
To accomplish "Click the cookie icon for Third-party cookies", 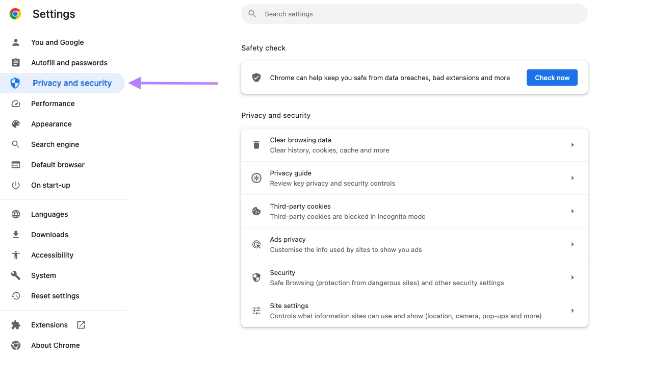I will 256,211.
